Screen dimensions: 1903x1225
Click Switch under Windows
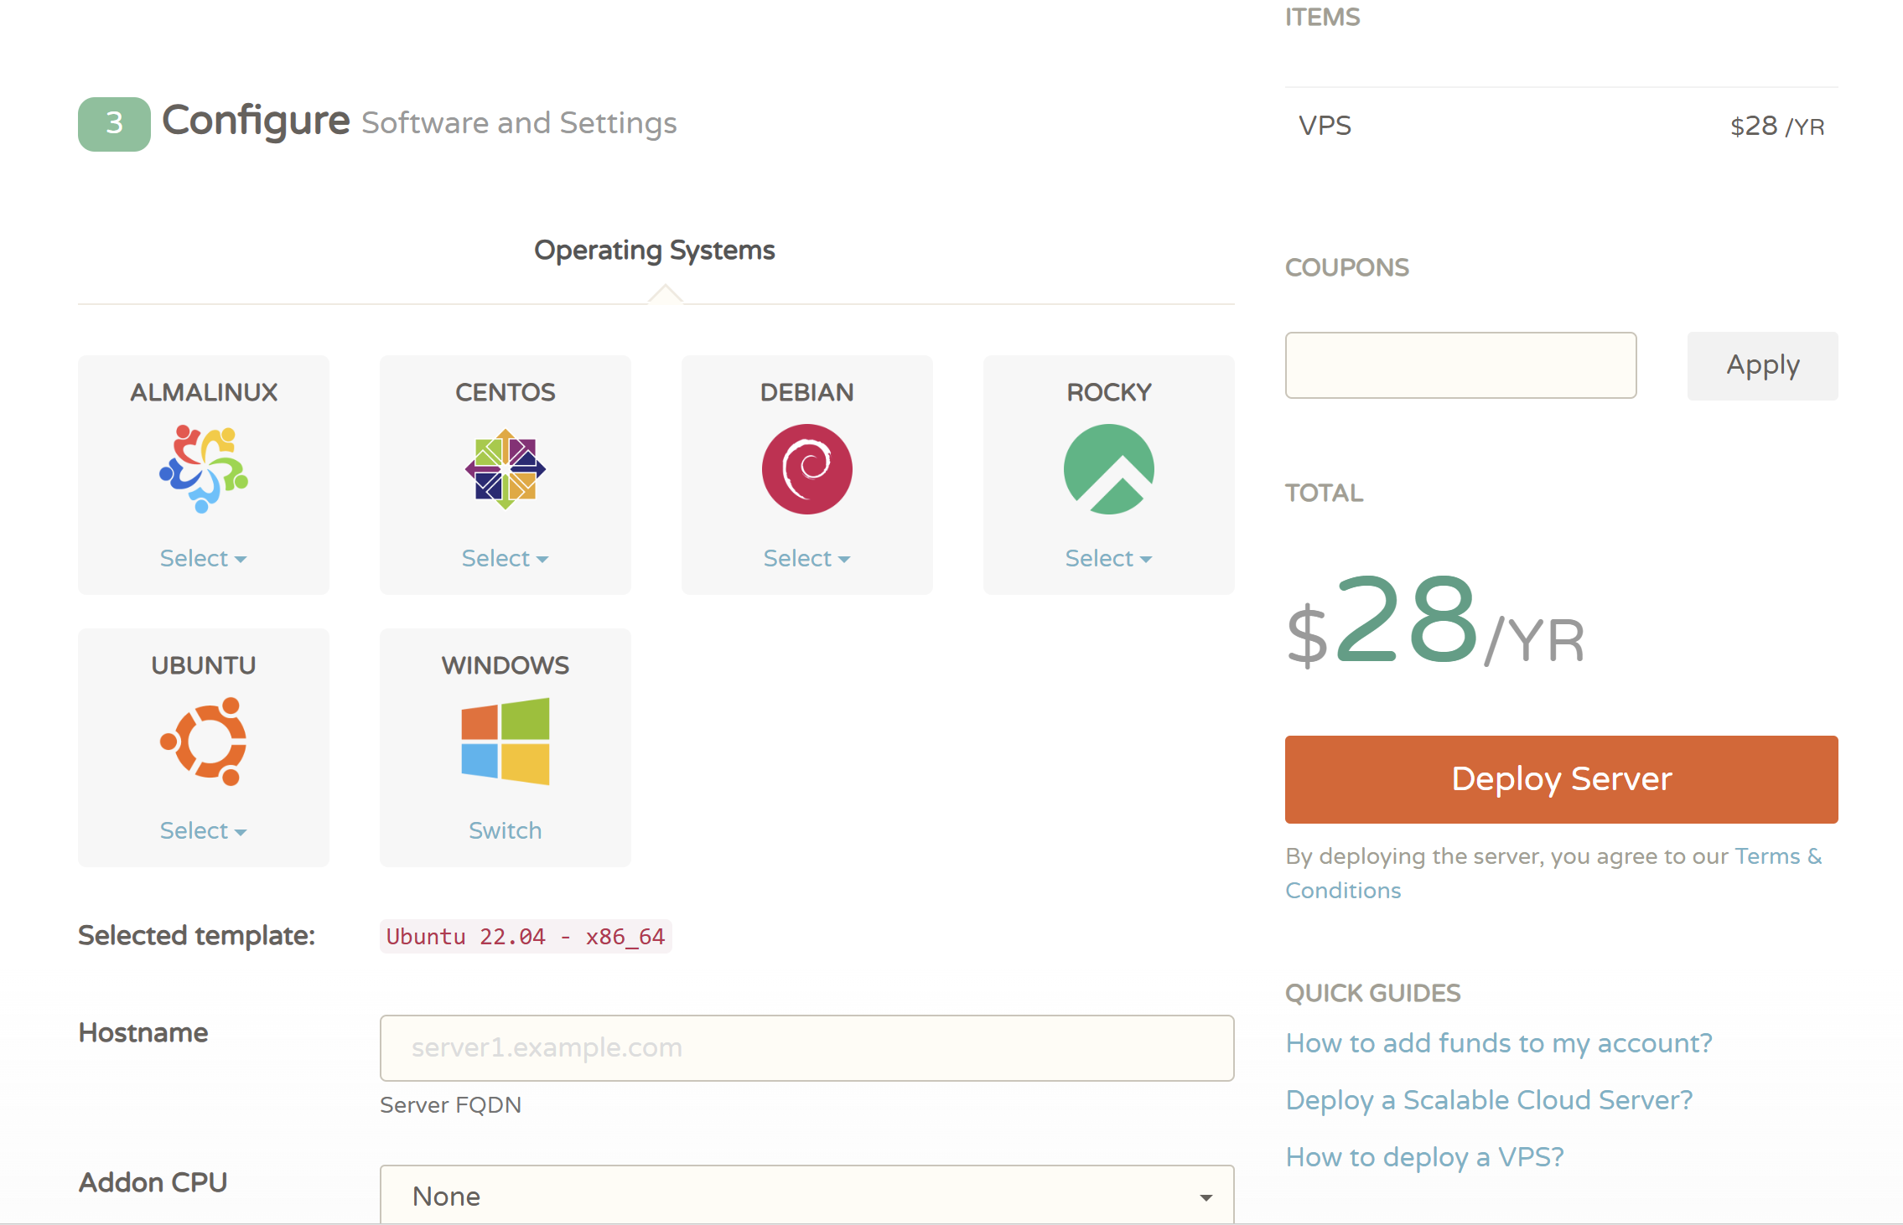click(x=506, y=830)
